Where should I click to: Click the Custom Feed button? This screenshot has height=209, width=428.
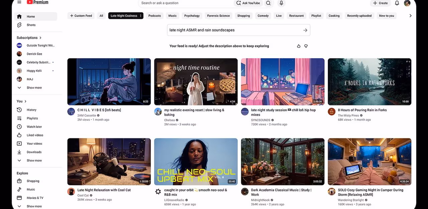click(x=81, y=16)
